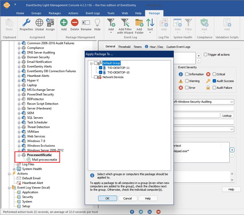Collapse the Procesnotificatie package node

tap(19, 155)
